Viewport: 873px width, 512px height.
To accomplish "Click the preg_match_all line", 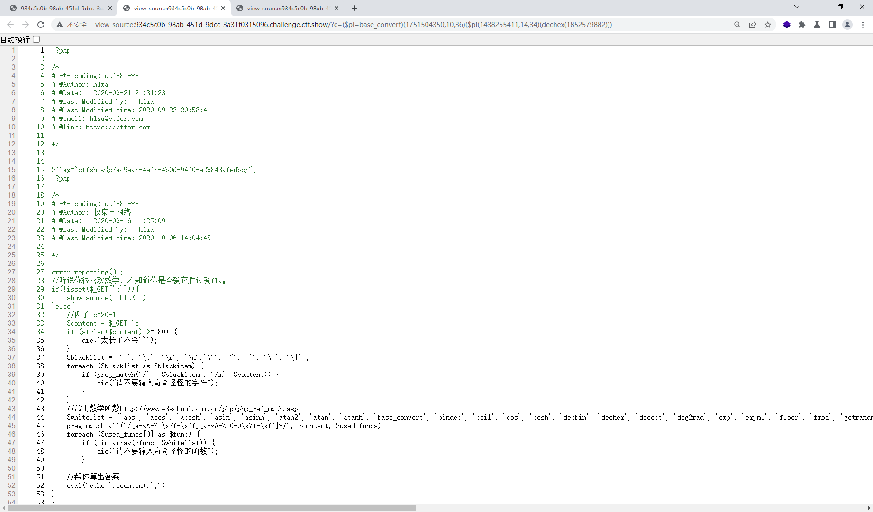I will pos(226,426).
